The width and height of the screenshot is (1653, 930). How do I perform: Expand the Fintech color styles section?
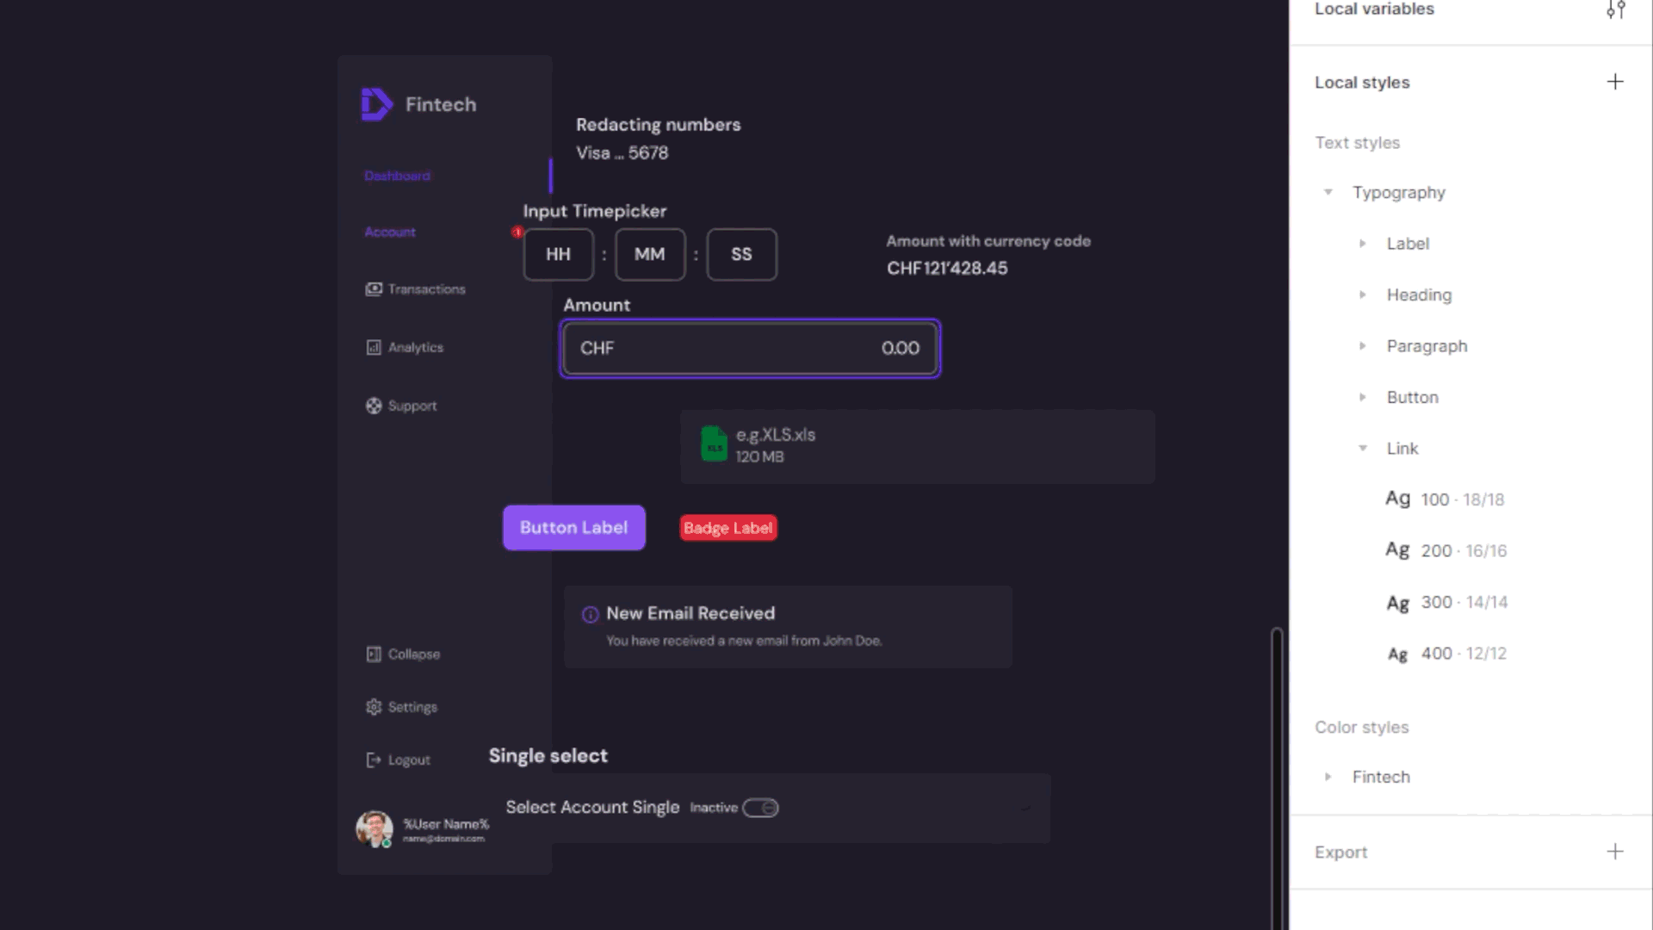pos(1328,777)
